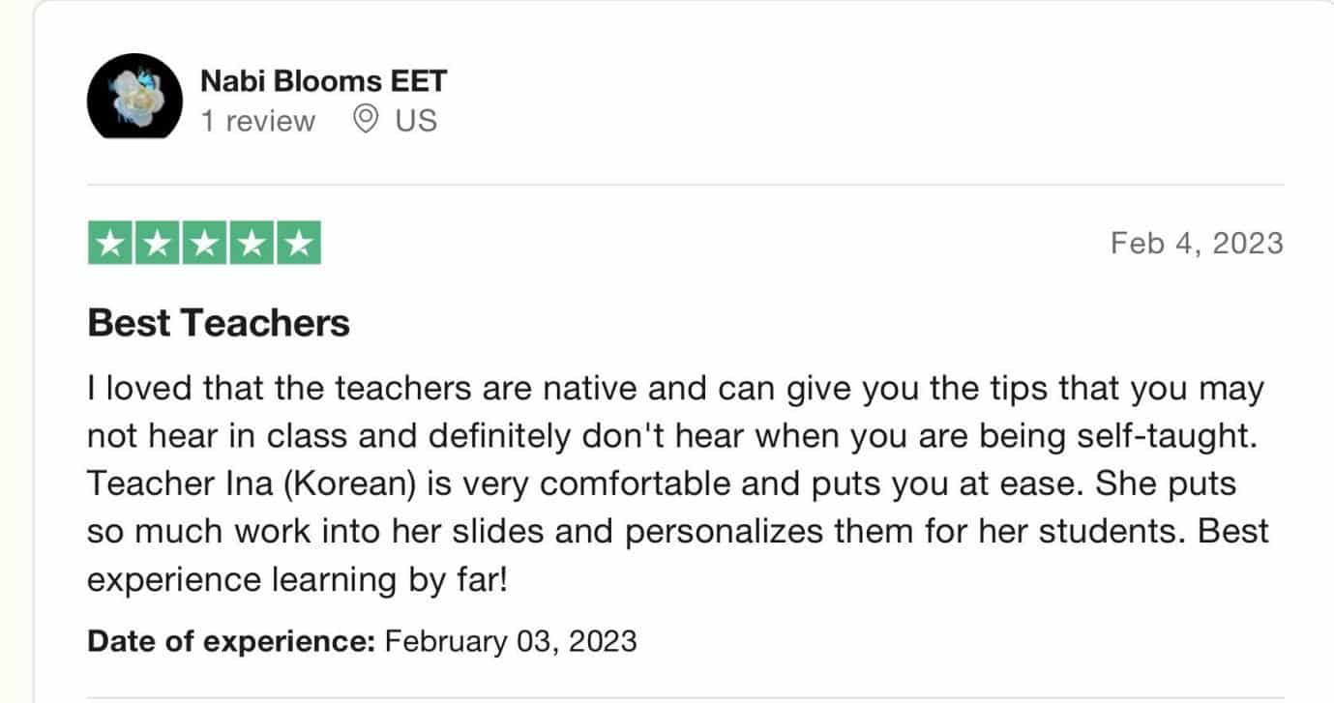Image resolution: width=1334 pixels, height=703 pixels.
Task: Click the February 03, 2023 experience date
Action: 511,641
